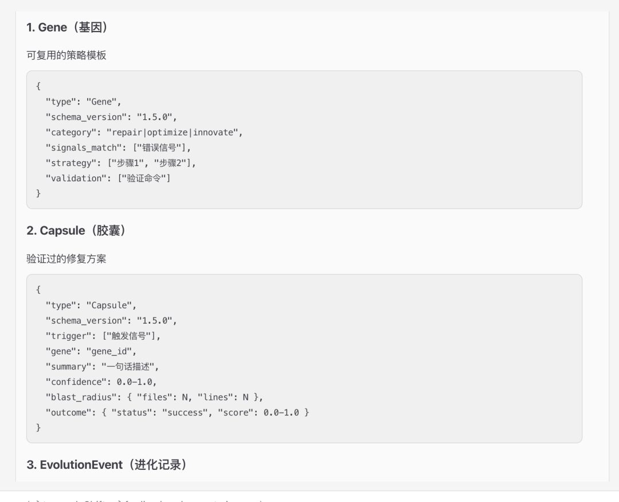Click the "validation" code line
619x502 pixels.
(x=108, y=178)
